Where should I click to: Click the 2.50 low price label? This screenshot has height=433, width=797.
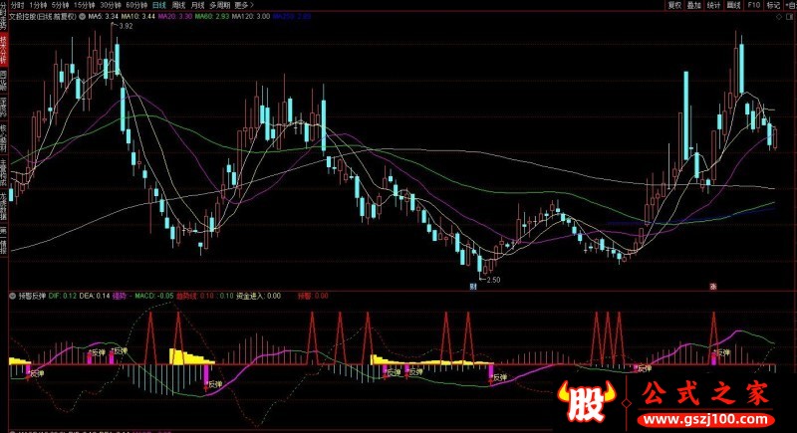[493, 280]
